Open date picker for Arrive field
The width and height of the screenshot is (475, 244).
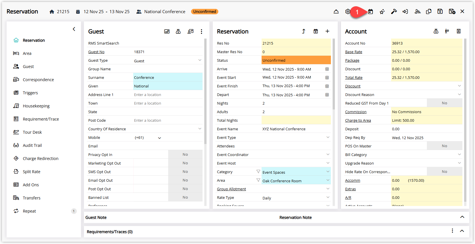327,69
